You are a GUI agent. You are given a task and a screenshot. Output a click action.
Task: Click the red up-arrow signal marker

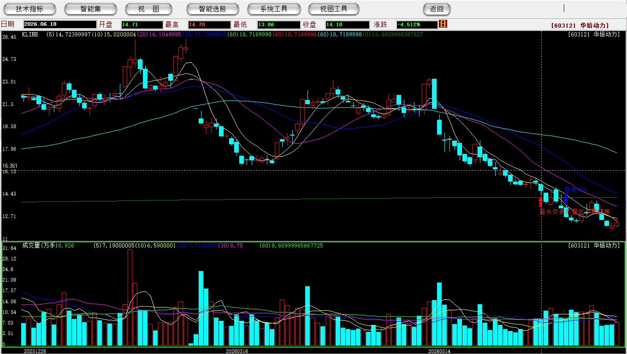pos(540,201)
